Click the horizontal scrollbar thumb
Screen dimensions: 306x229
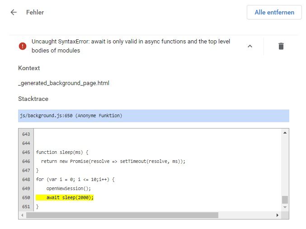[122, 215]
